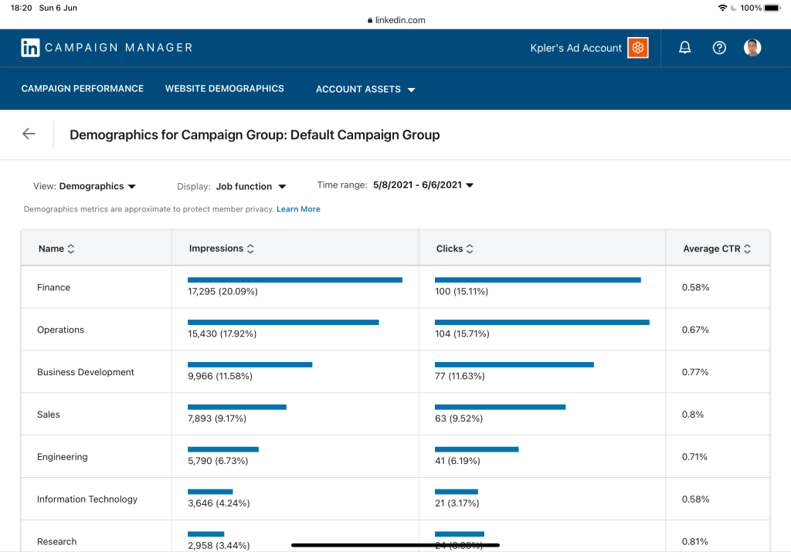Click Kpler's Ad Account name

click(575, 48)
